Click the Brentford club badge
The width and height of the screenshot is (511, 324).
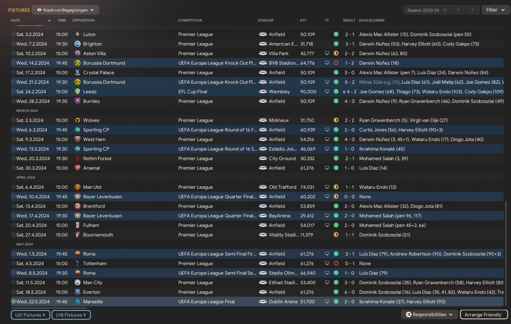[x=77, y=206]
